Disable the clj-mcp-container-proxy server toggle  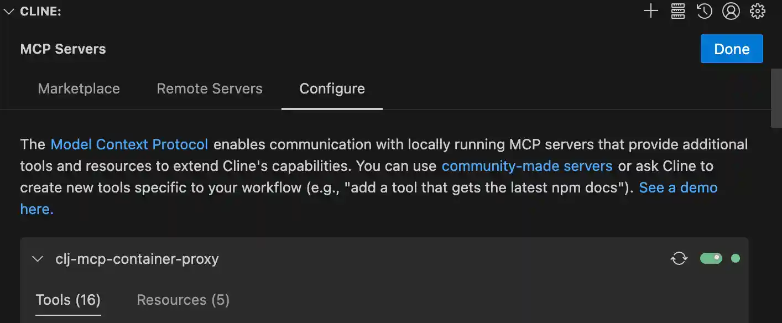point(711,258)
